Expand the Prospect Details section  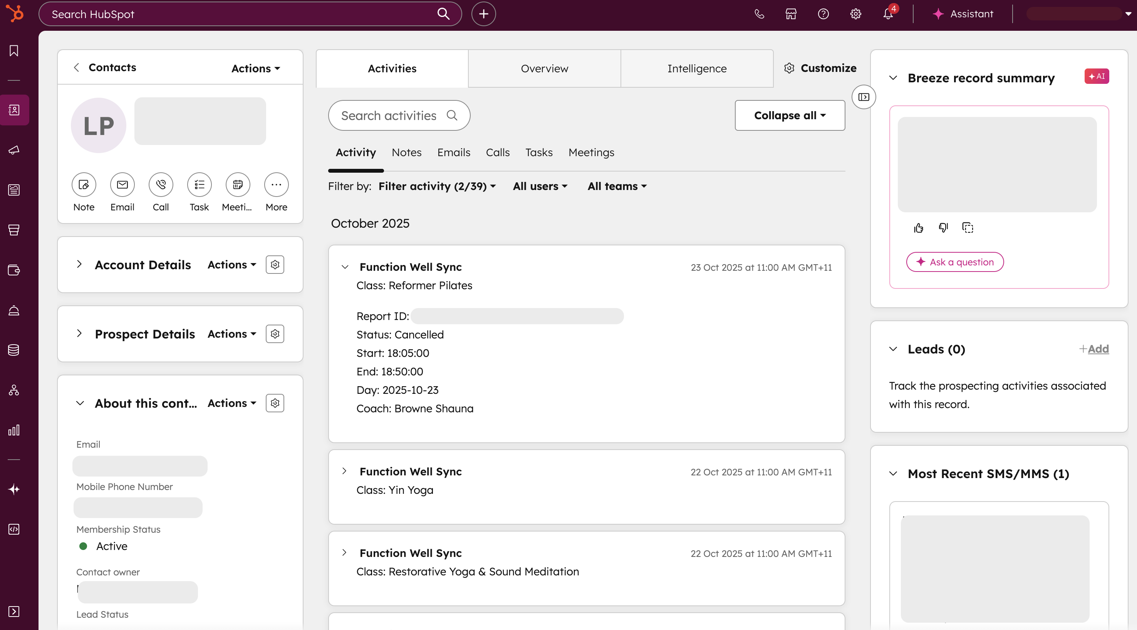(79, 334)
